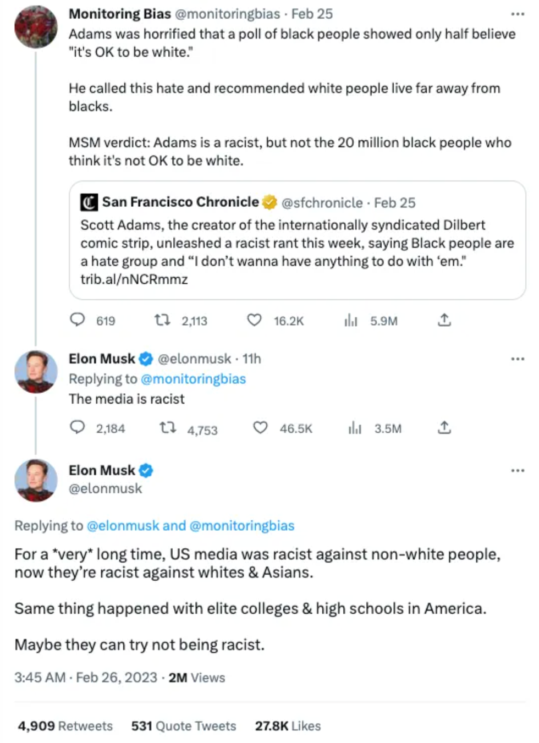This screenshot has width=539, height=743.
Task: Click the views analytics icon showing 5.9M
Action: point(351,320)
